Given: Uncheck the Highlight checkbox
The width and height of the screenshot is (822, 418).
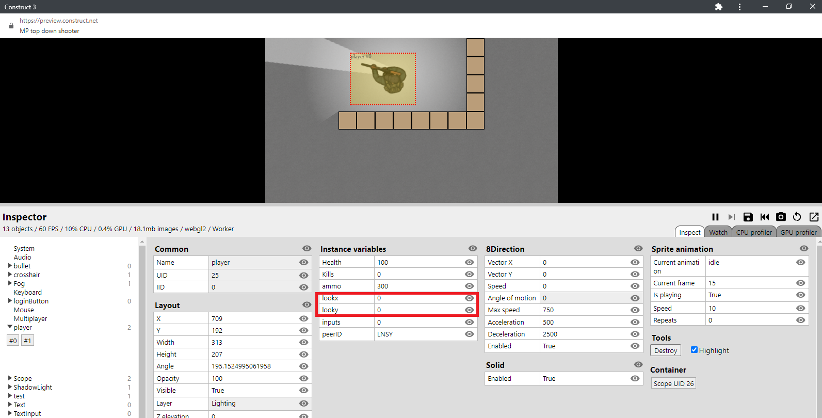Looking at the screenshot, I should click(694, 350).
